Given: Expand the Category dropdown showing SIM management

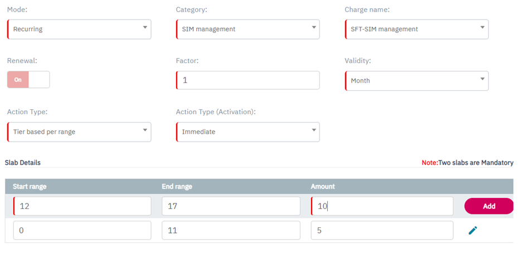Looking at the screenshot, I should [248, 29].
